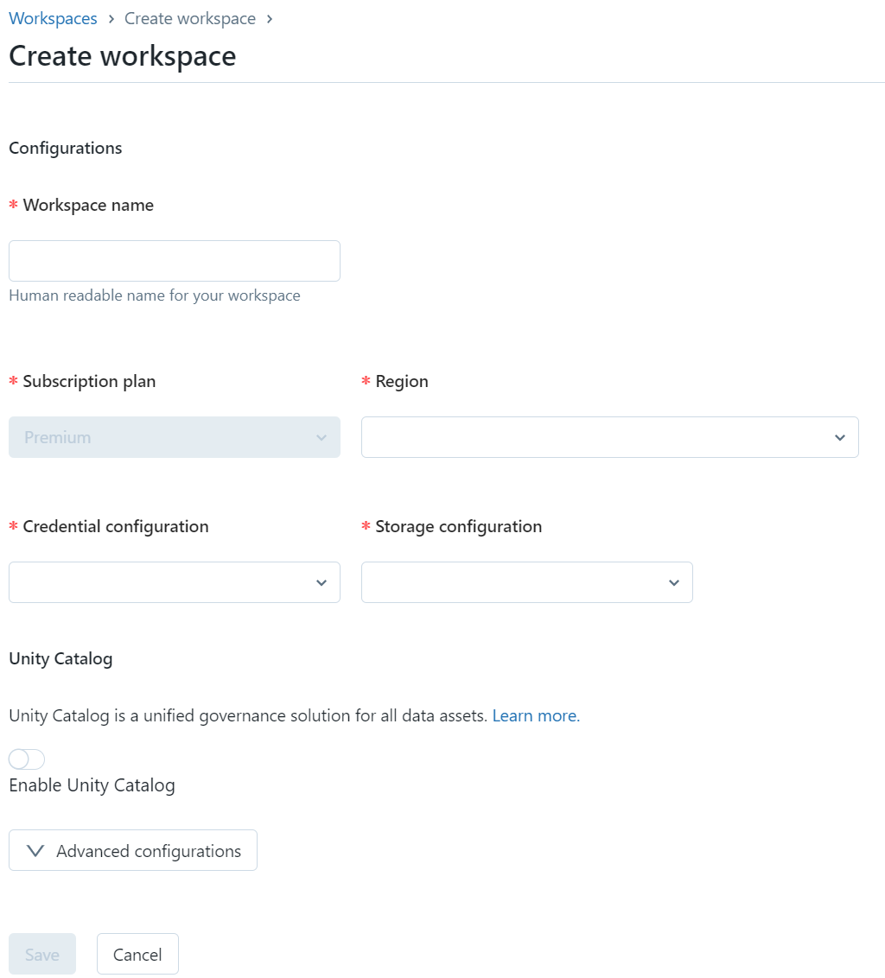Click the chevron icon in the Premium plan box

pyautogui.click(x=322, y=438)
